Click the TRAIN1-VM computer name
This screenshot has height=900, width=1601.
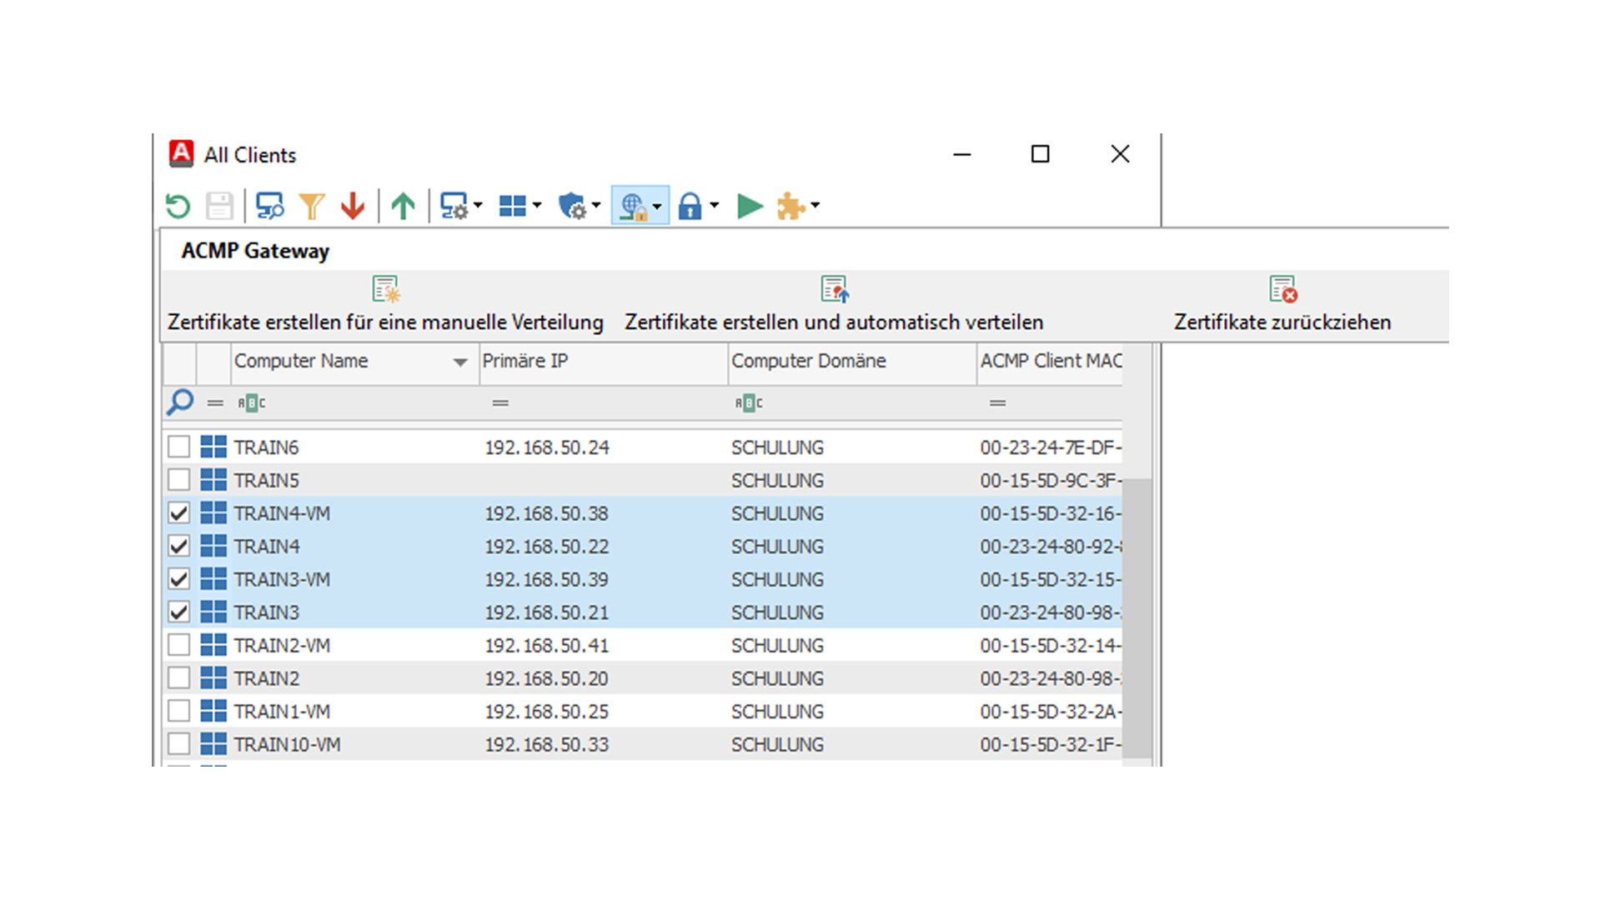point(282,712)
